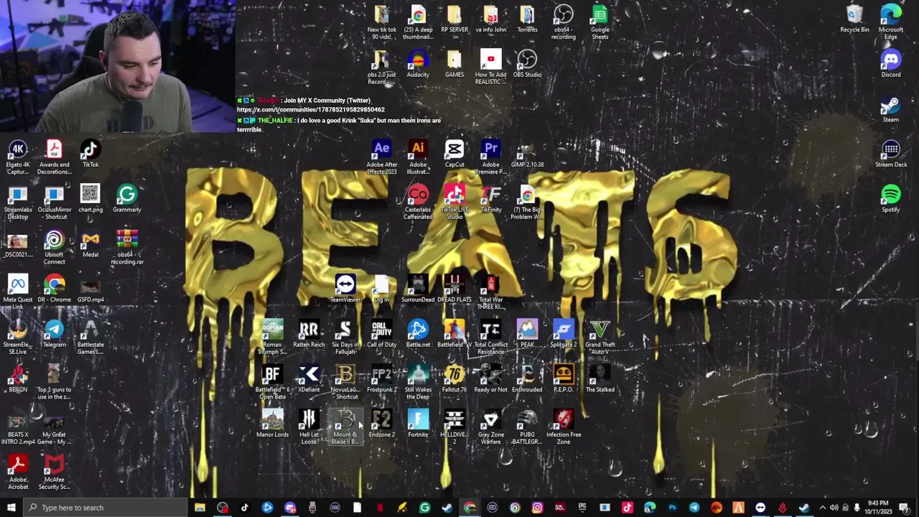This screenshot has width=919, height=517.
Task: Open the GAMES folder on desktop
Action: (454, 63)
